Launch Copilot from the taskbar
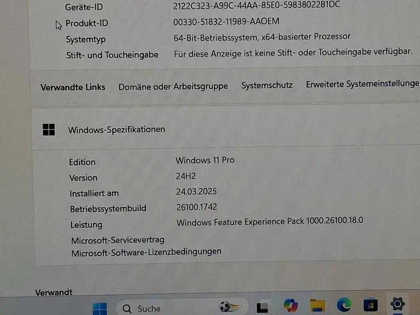 (291, 306)
